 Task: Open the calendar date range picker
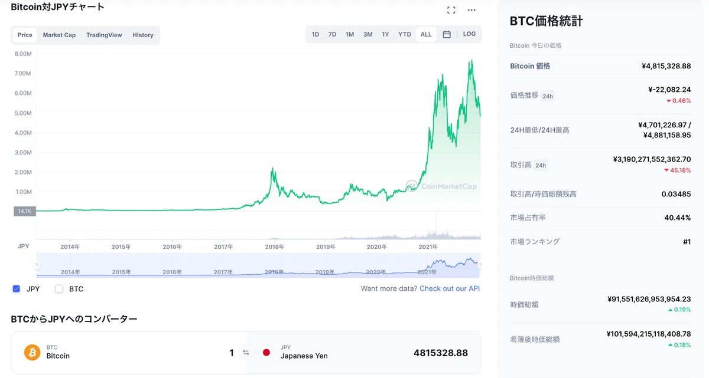click(447, 34)
